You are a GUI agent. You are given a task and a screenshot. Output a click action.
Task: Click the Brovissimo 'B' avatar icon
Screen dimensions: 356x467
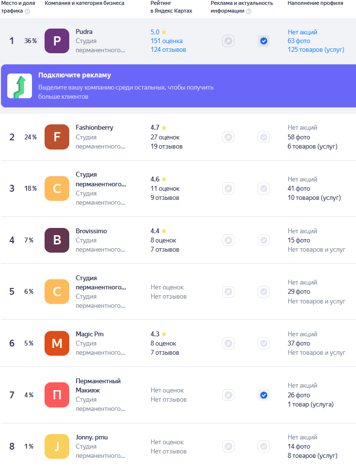57,240
